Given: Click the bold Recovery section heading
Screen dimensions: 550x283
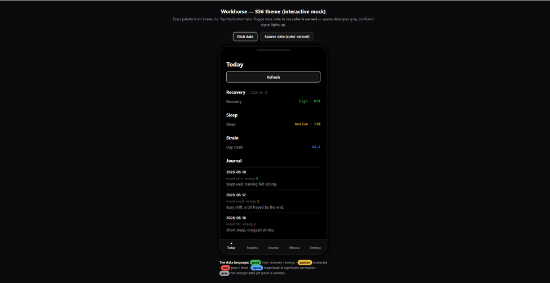Looking at the screenshot, I should pyautogui.click(x=236, y=92).
